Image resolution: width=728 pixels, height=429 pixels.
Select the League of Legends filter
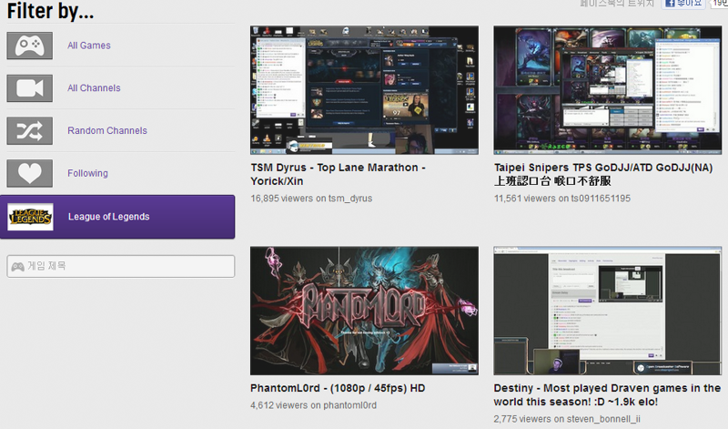click(x=117, y=217)
